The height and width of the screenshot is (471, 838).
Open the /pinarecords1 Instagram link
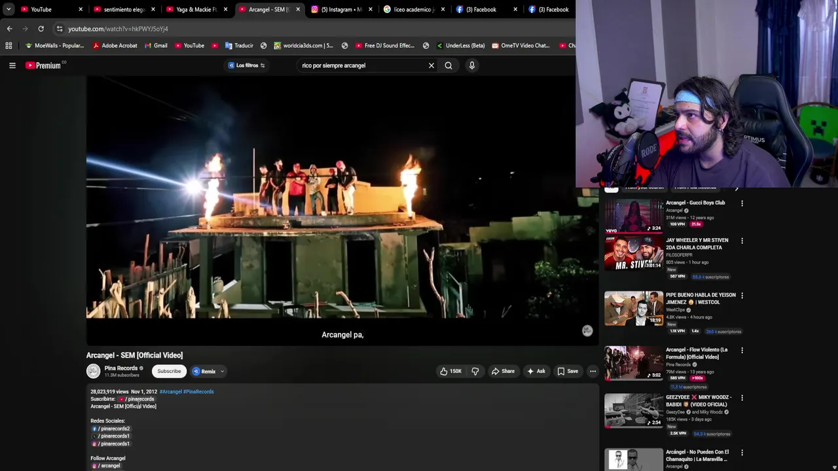(111, 444)
